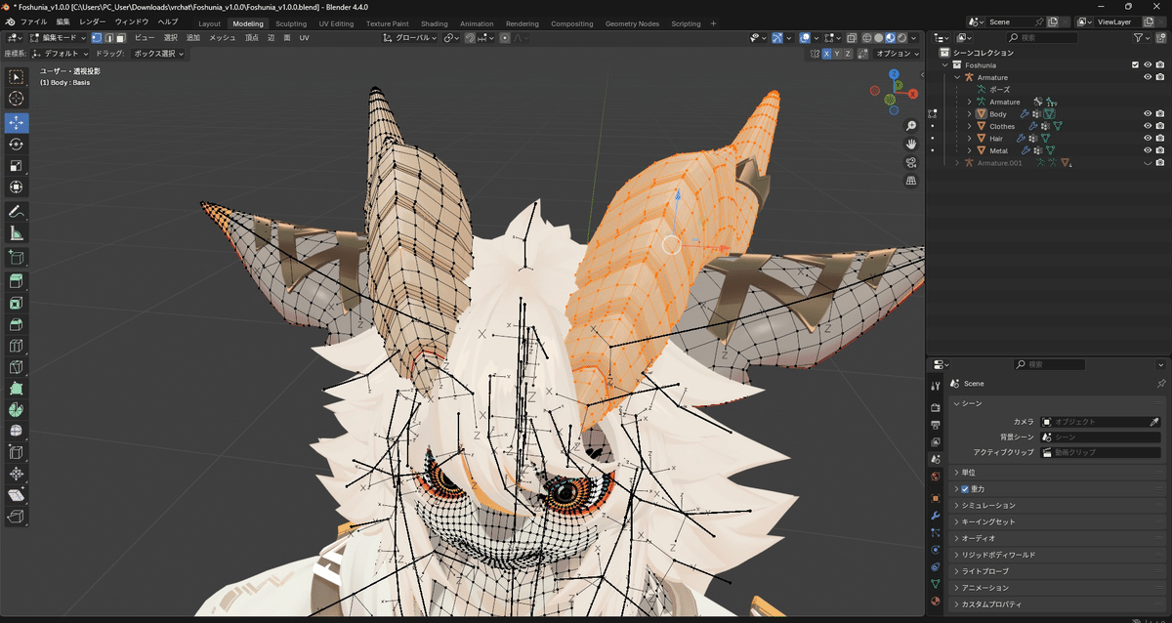The height and width of the screenshot is (623, 1172).
Task: Choose the Cursor tool in the toolbar
Action: 17,99
